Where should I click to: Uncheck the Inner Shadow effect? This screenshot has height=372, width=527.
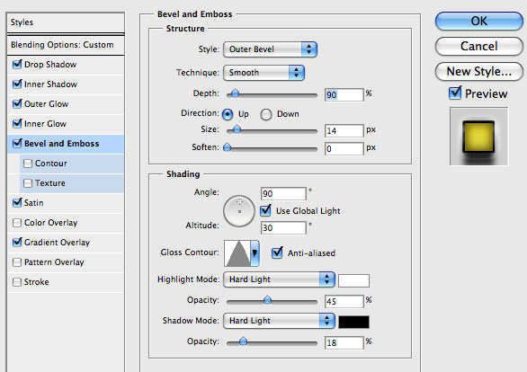point(17,84)
